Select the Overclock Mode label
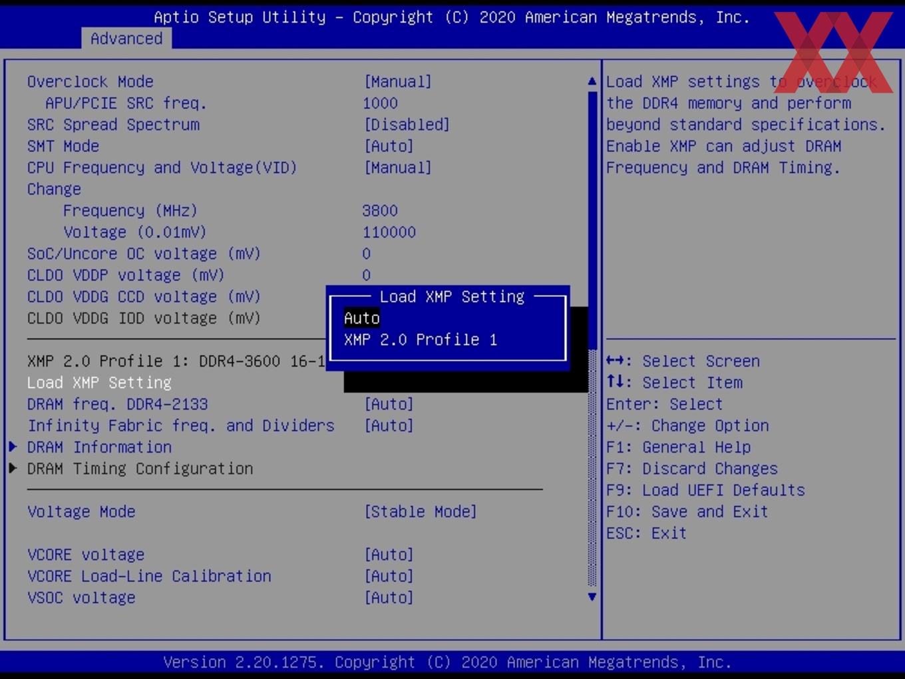Image resolution: width=905 pixels, height=679 pixels. pos(90,82)
